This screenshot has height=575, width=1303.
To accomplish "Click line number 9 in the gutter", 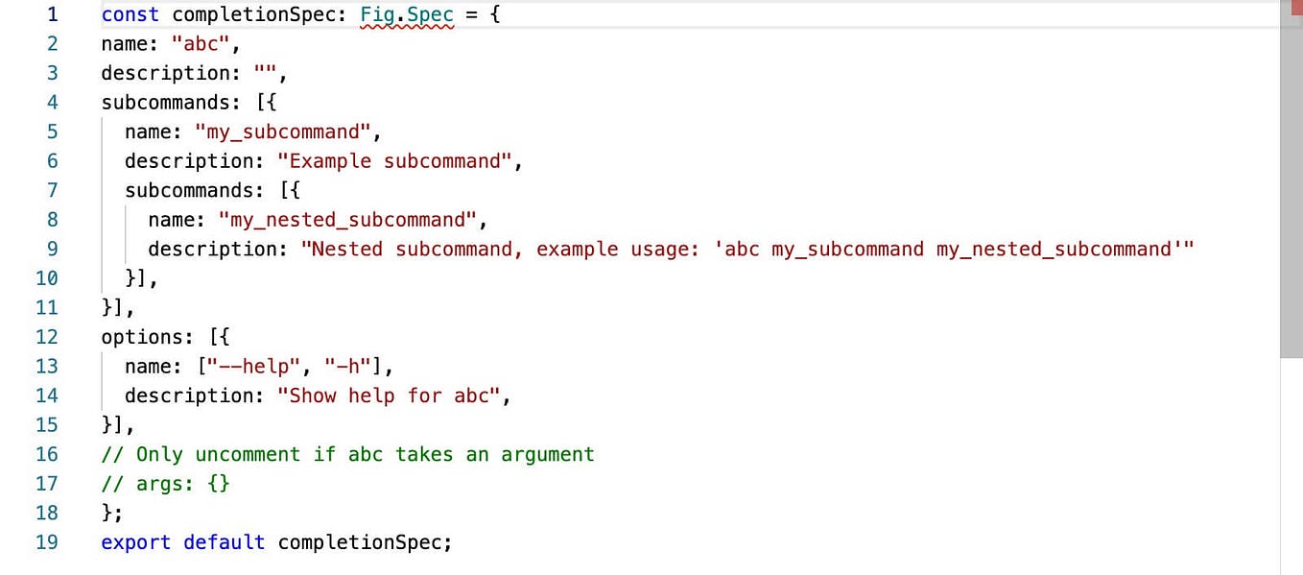I will 53,249.
